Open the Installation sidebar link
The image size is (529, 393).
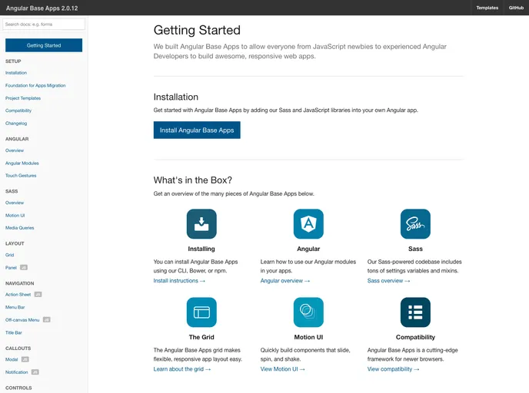16,73
